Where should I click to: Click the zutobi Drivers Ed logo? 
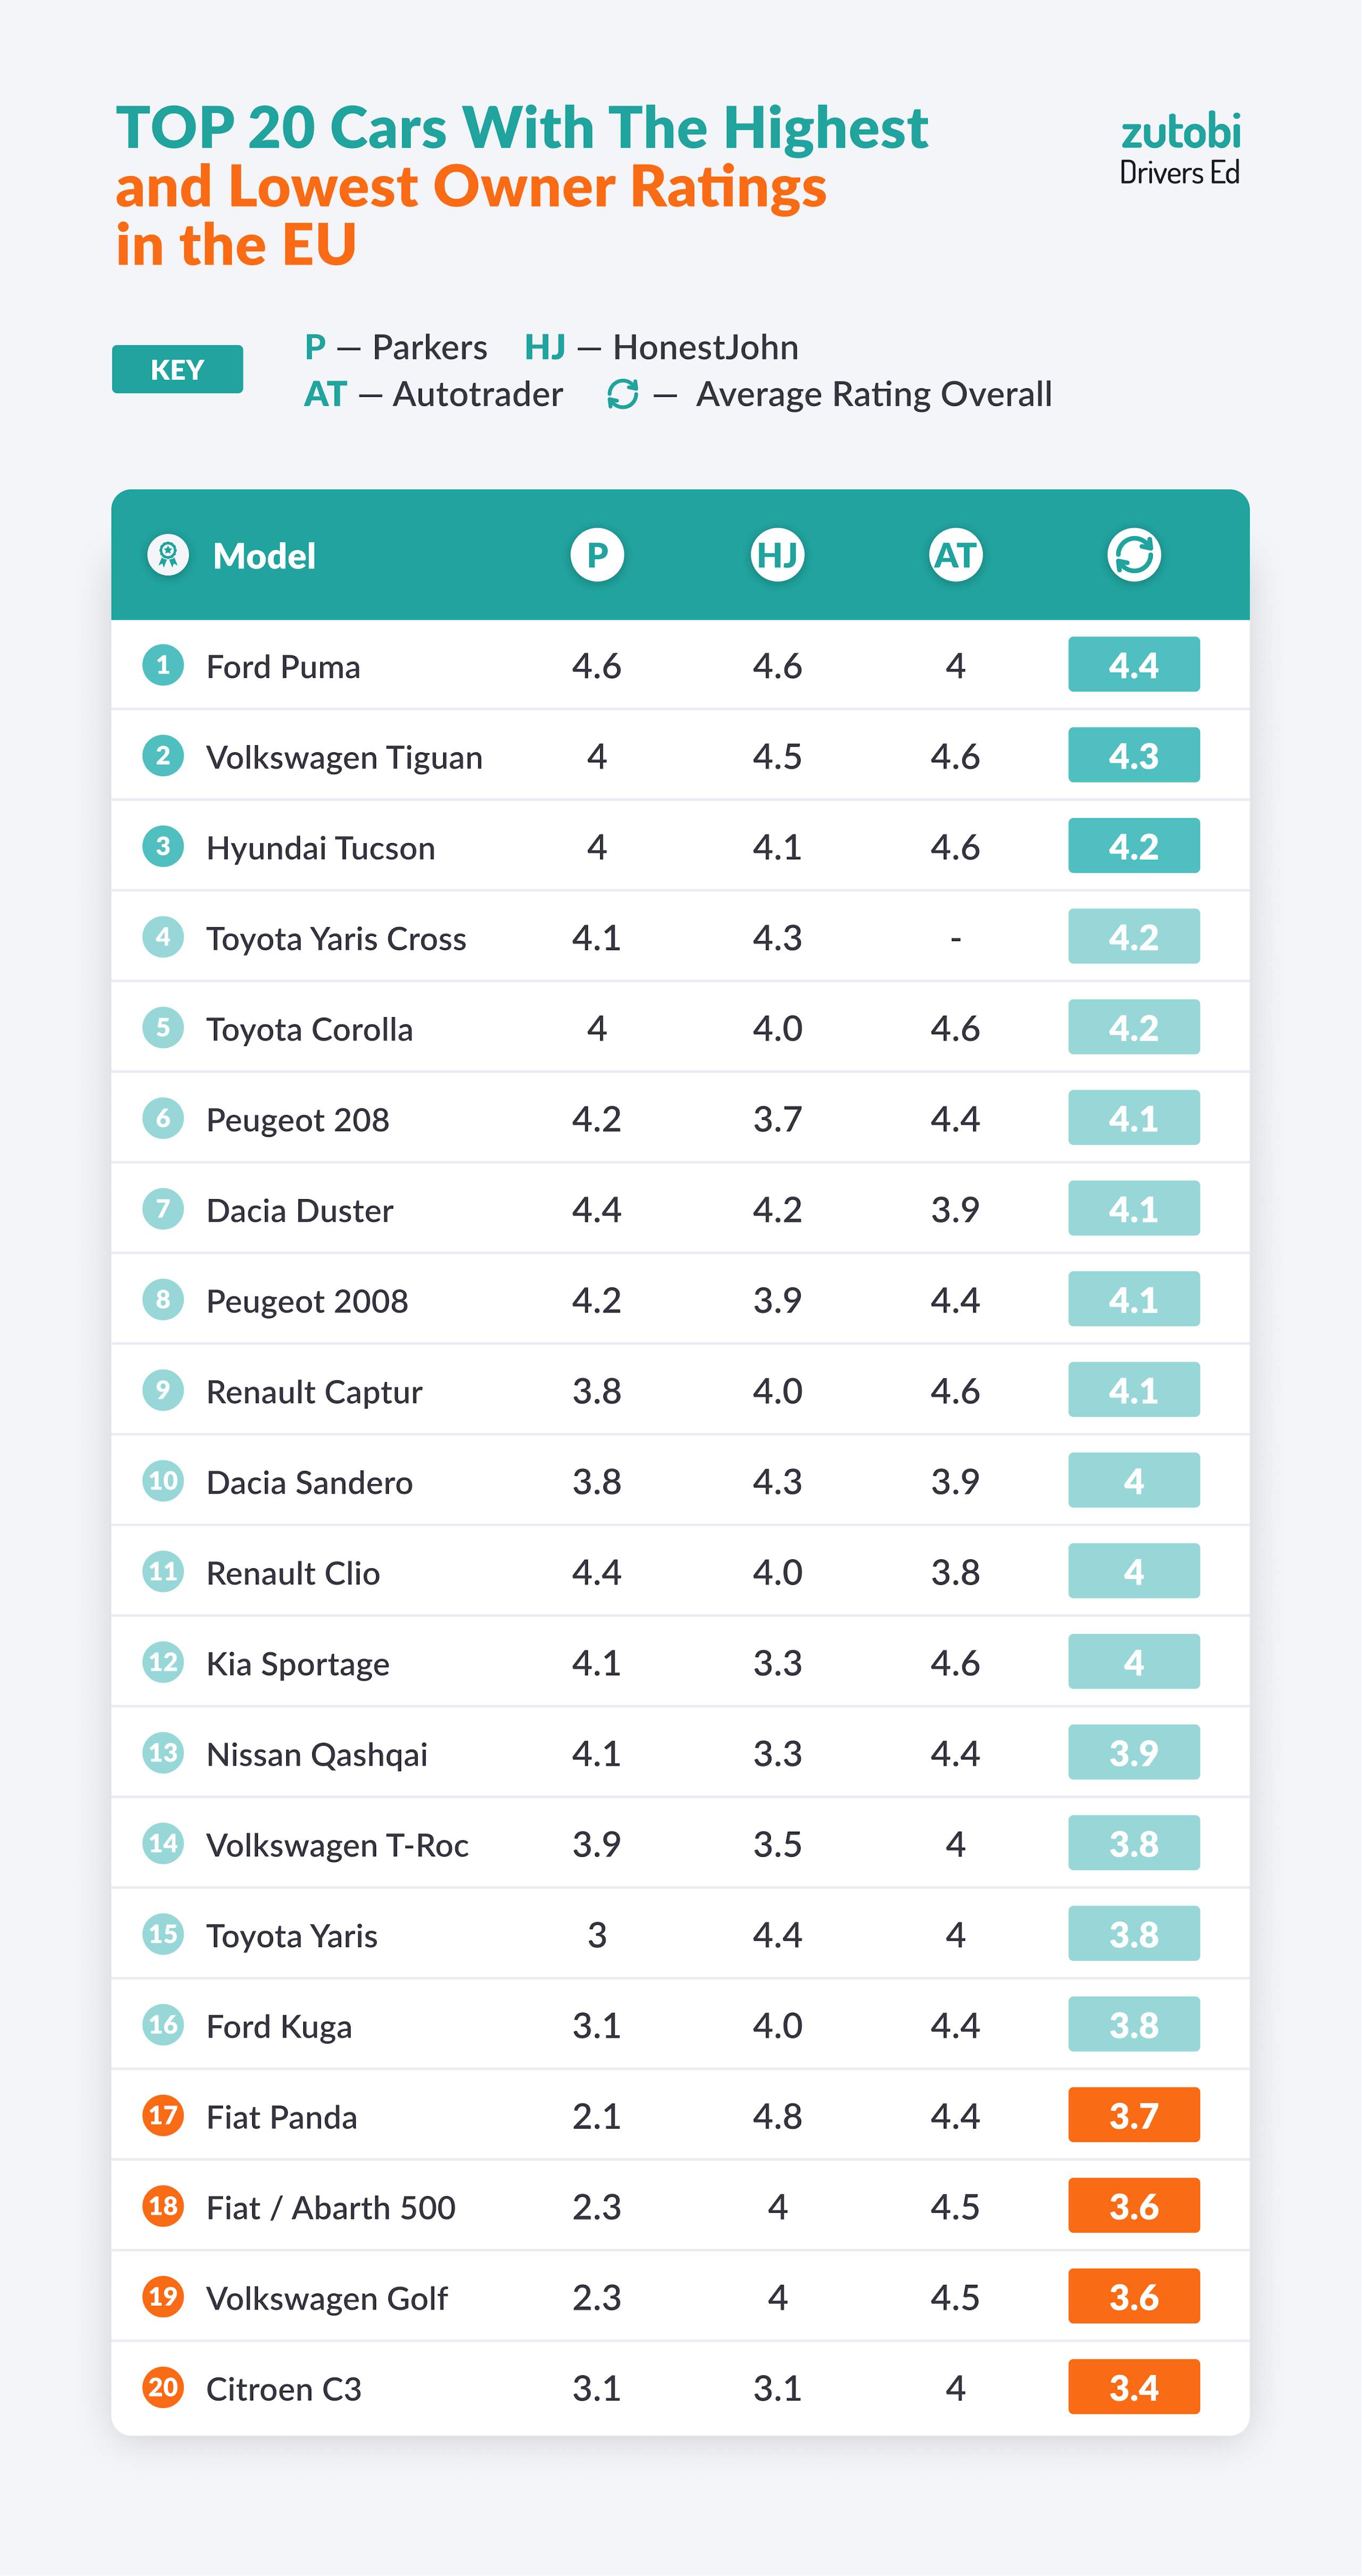(1180, 149)
